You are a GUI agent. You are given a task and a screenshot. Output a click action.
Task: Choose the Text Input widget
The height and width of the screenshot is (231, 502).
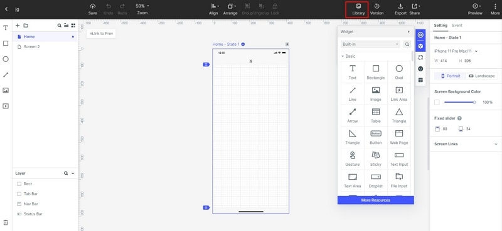point(399,159)
